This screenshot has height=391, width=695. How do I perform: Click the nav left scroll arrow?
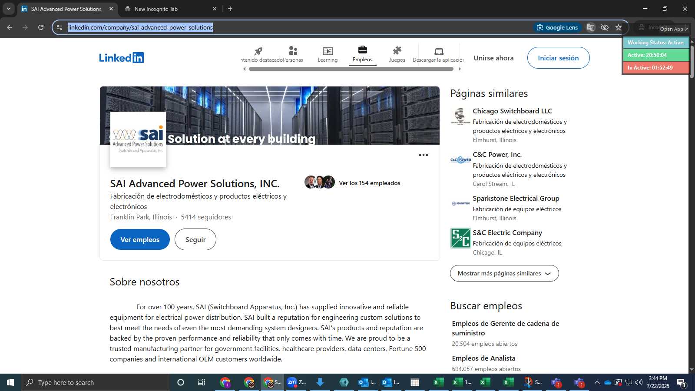pyautogui.click(x=244, y=69)
